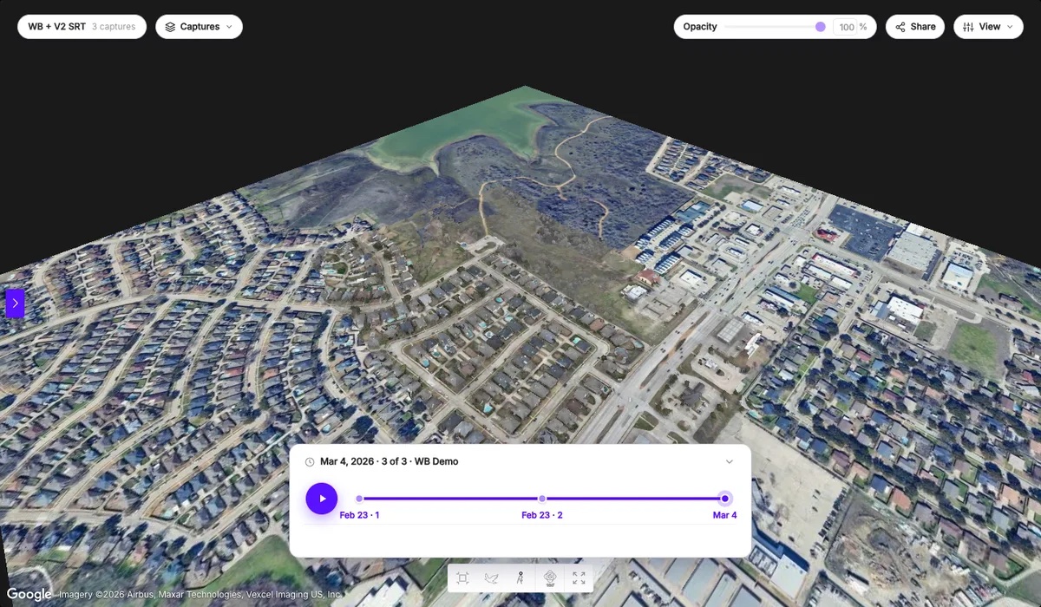Click the imagery attribution text
Viewport: 1041px width, 607px height.
click(x=200, y=595)
